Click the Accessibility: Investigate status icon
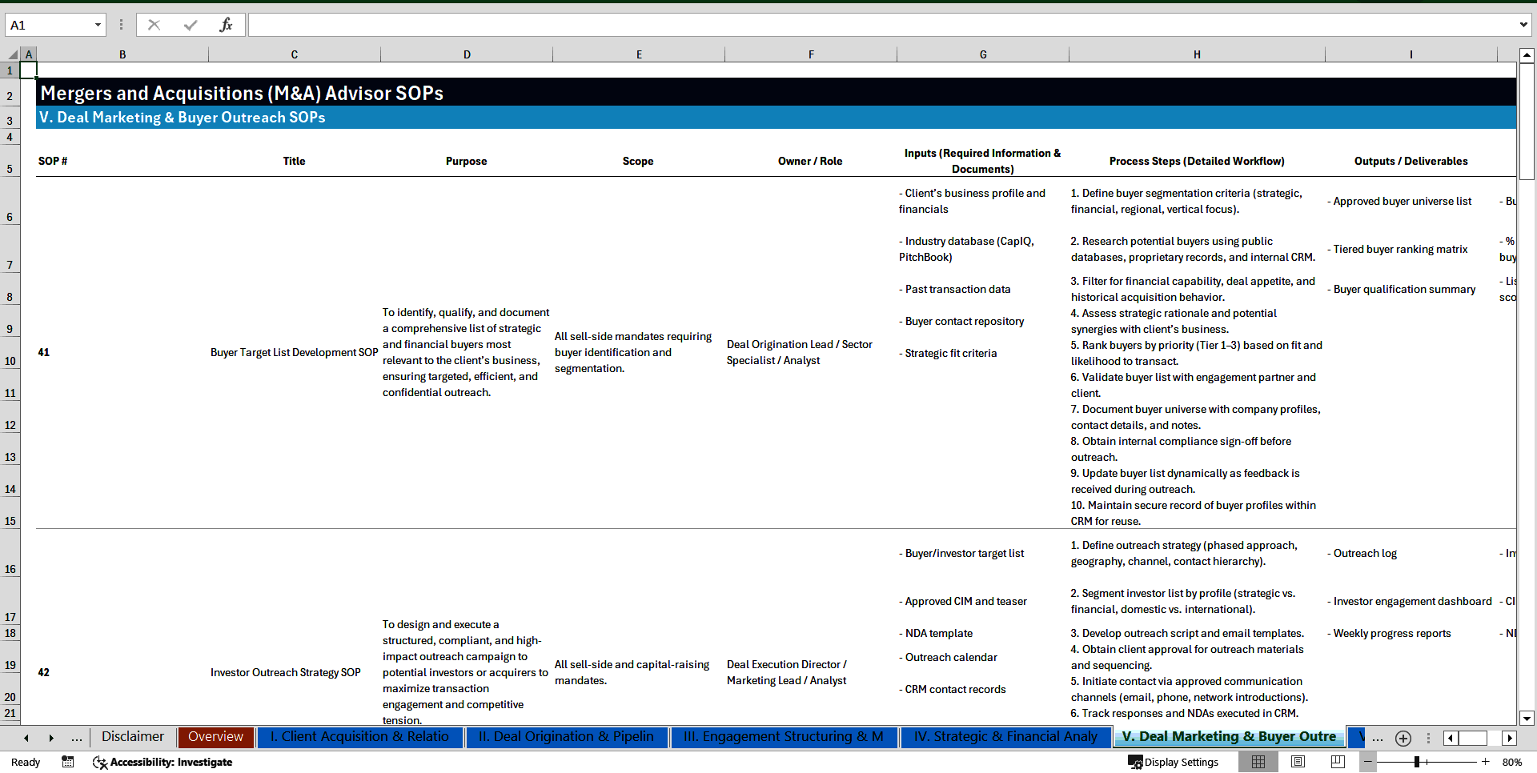Viewport: 1537px width, 773px height. click(163, 762)
